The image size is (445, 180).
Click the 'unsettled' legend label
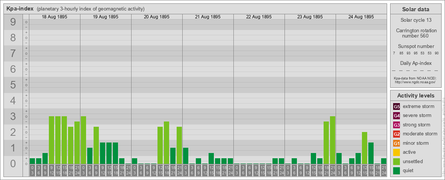click(413, 162)
